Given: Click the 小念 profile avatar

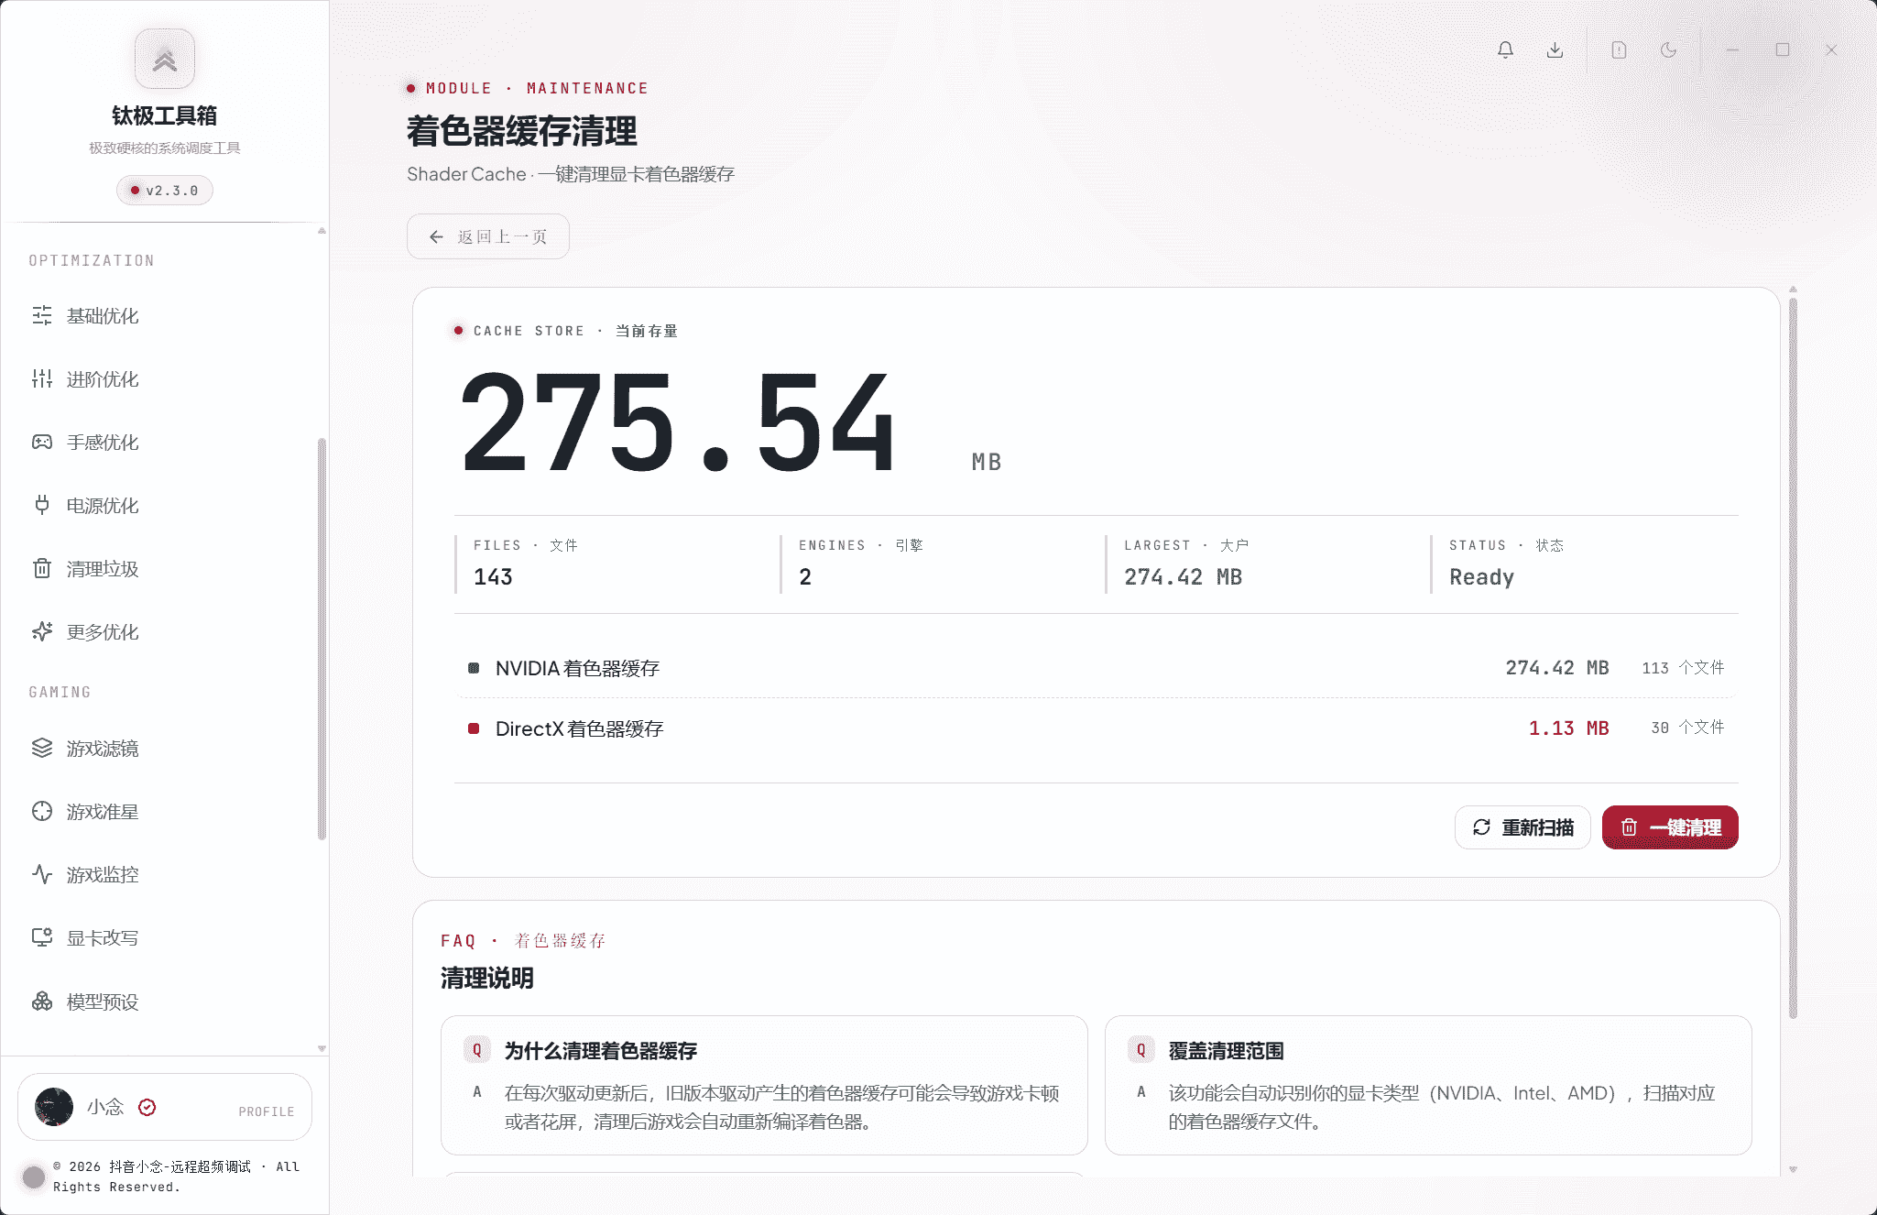Looking at the screenshot, I should tap(54, 1107).
